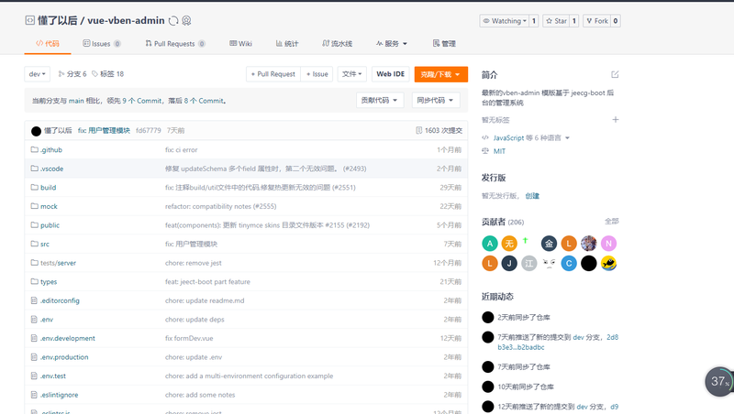The width and height of the screenshot is (734, 414).
Task: Click the 分支 6 branches icon
Action: click(61, 74)
